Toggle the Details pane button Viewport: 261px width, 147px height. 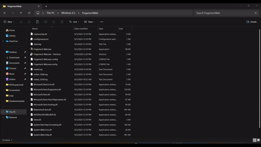(x=252, y=22)
